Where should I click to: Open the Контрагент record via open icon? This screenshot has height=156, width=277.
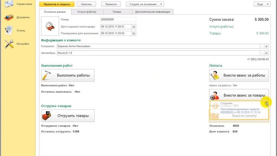[x=267, y=46]
